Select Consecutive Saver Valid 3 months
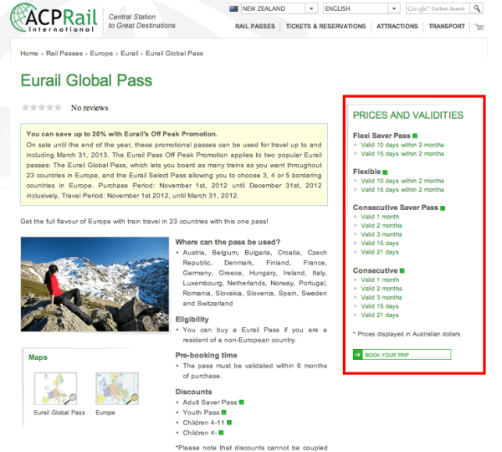 tap(382, 234)
